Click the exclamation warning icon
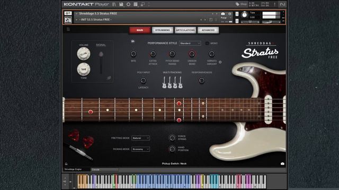The height and width of the screenshot is (190, 339). point(274,4)
